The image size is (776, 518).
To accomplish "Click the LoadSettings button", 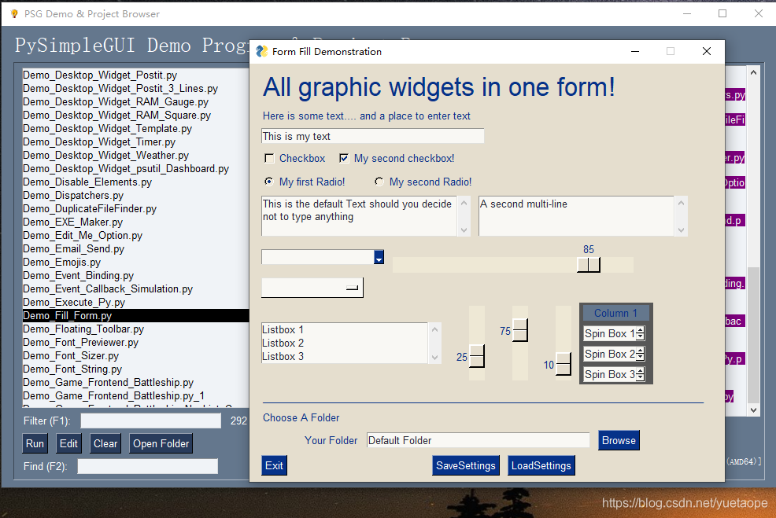I will (541, 465).
